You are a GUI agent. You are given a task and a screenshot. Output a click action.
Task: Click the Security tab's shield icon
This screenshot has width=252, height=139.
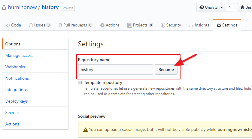[163, 25]
